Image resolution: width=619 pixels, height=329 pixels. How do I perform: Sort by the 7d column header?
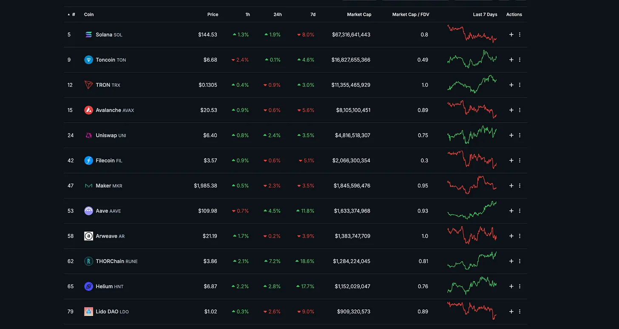313,14
